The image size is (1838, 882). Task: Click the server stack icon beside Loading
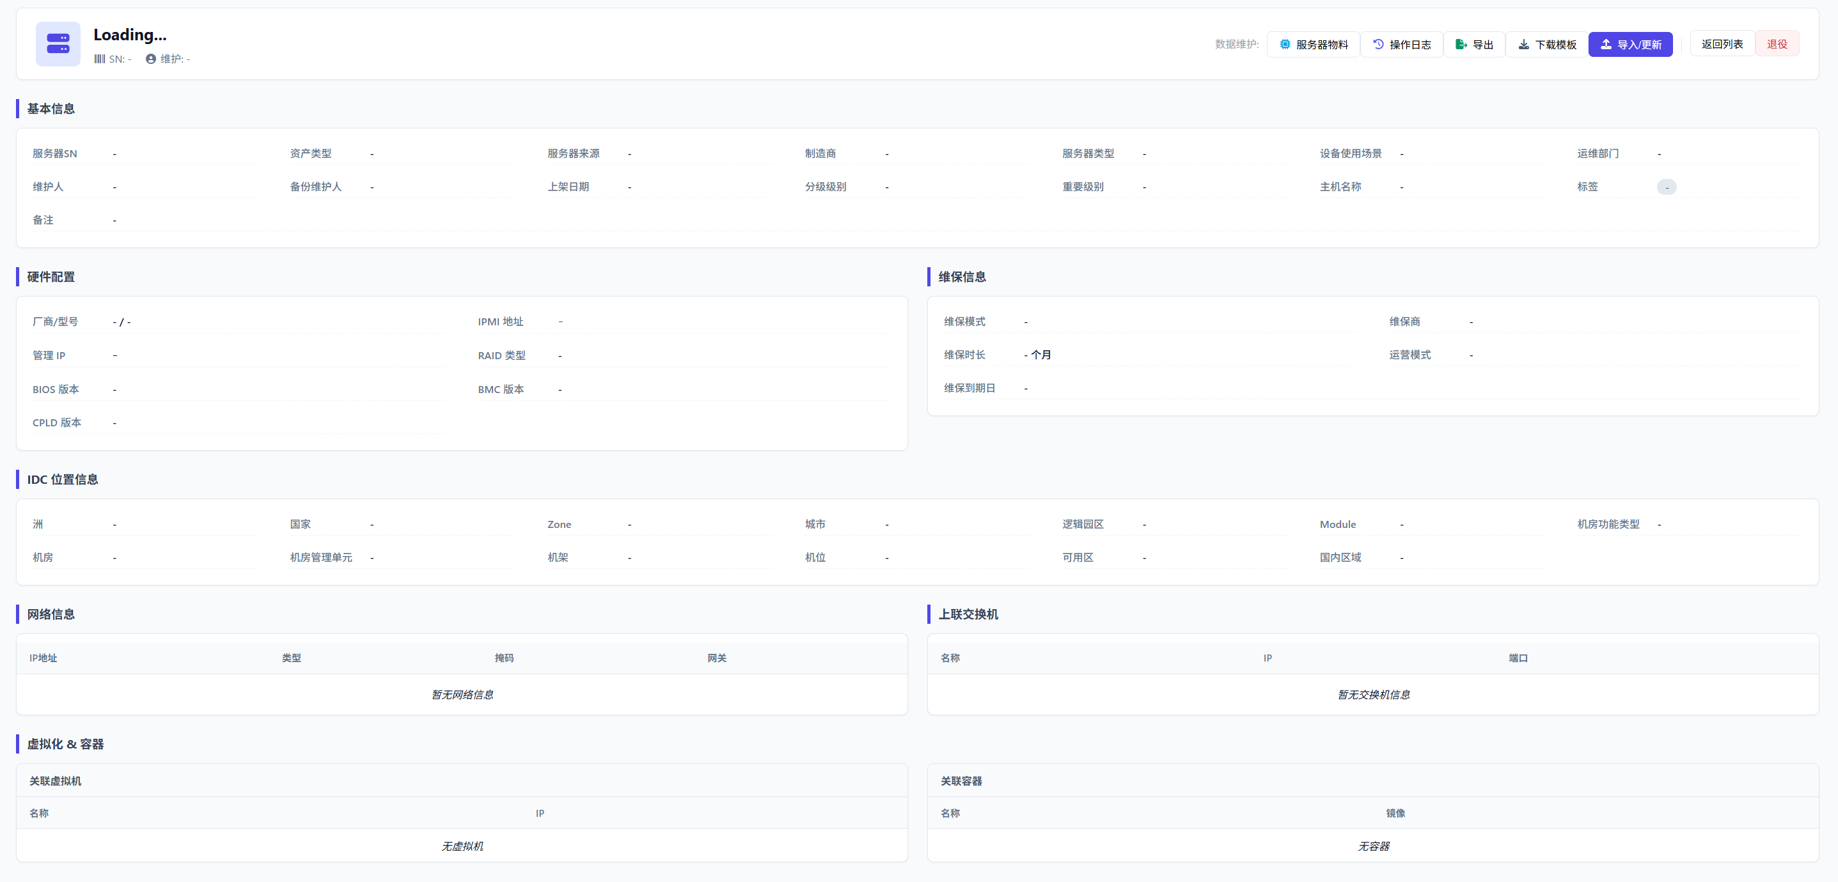click(x=58, y=43)
